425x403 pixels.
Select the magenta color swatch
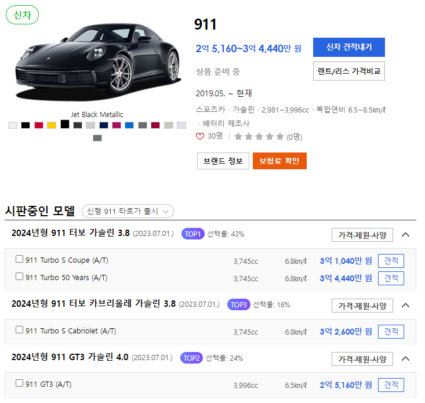(117, 125)
